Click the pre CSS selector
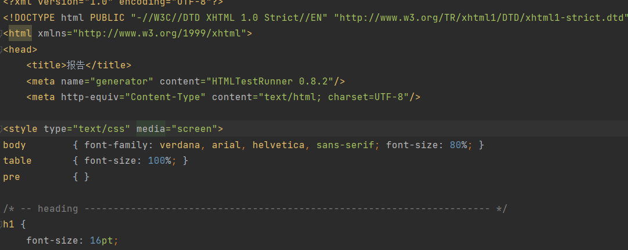 click(x=12, y=177)
